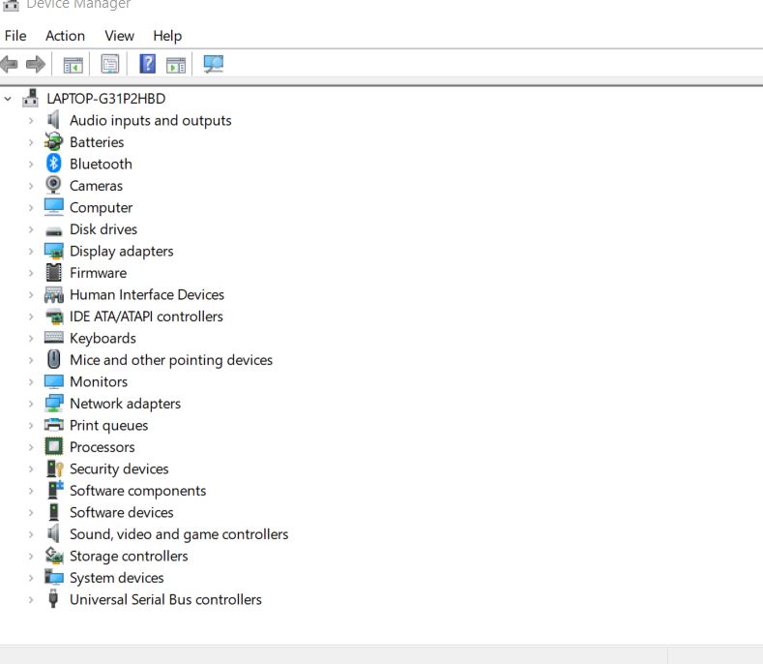Open the File menu

point(15,36)
